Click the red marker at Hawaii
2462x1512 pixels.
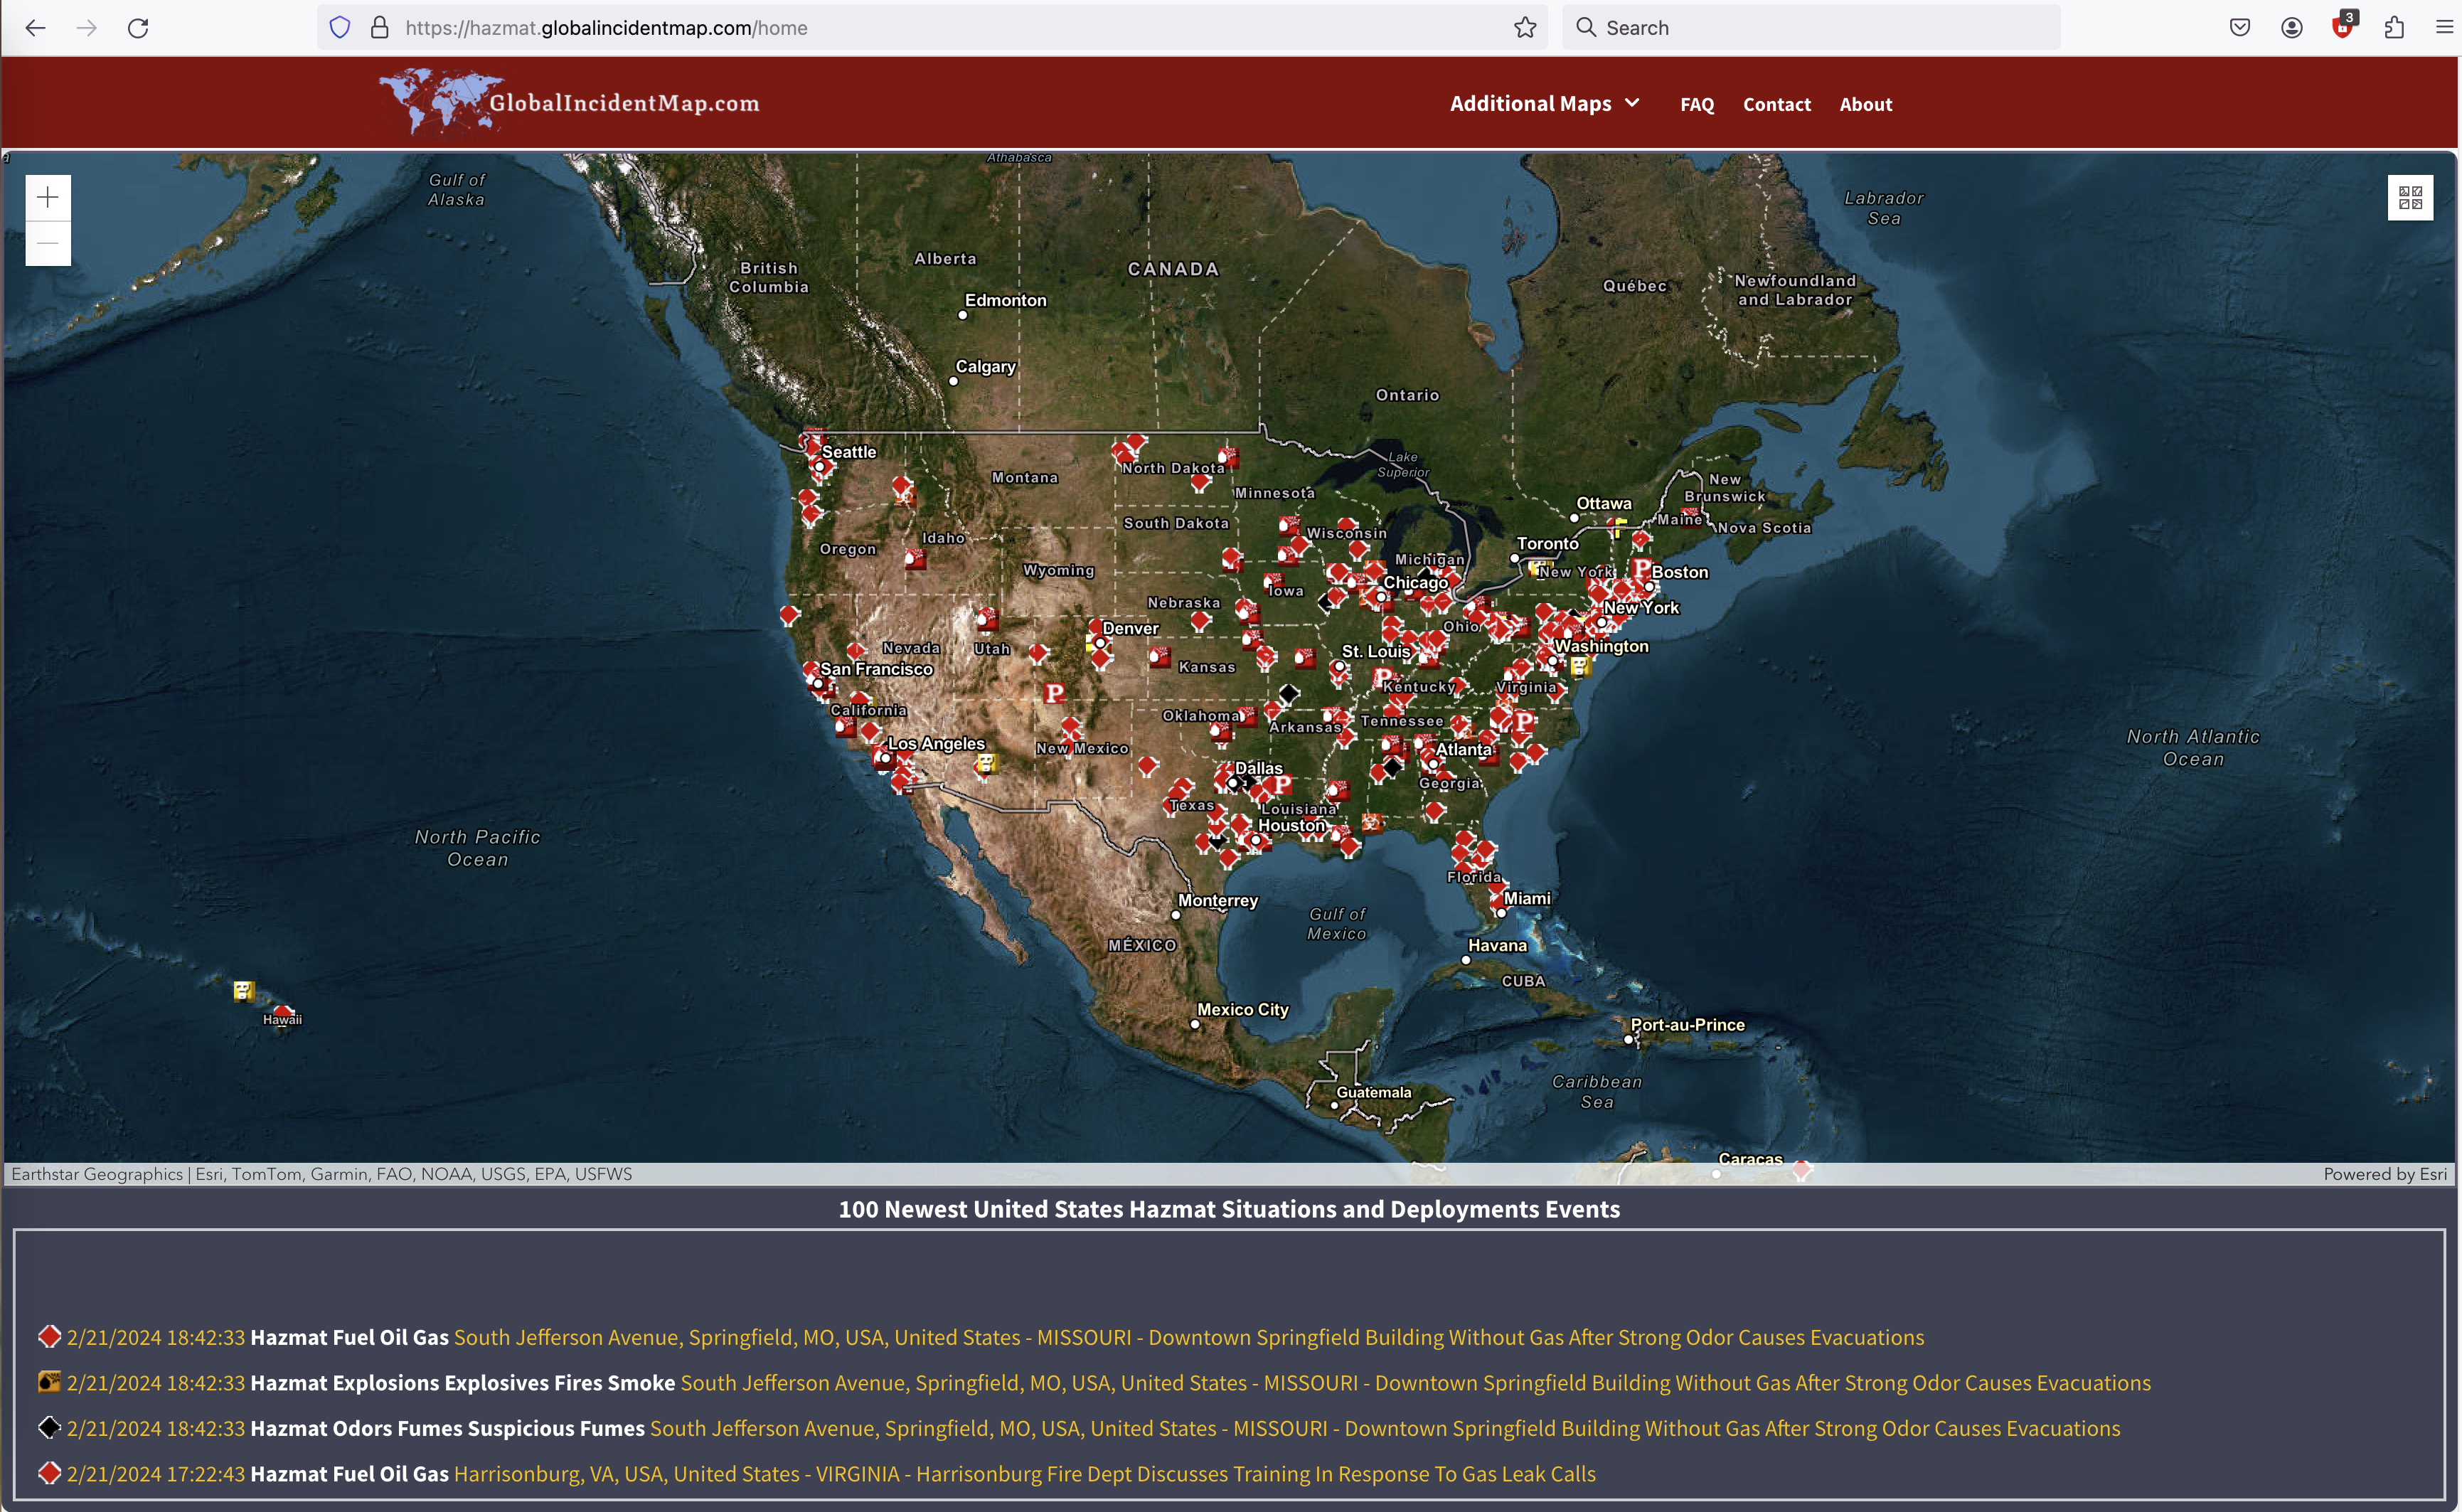tap(284, 1012)
